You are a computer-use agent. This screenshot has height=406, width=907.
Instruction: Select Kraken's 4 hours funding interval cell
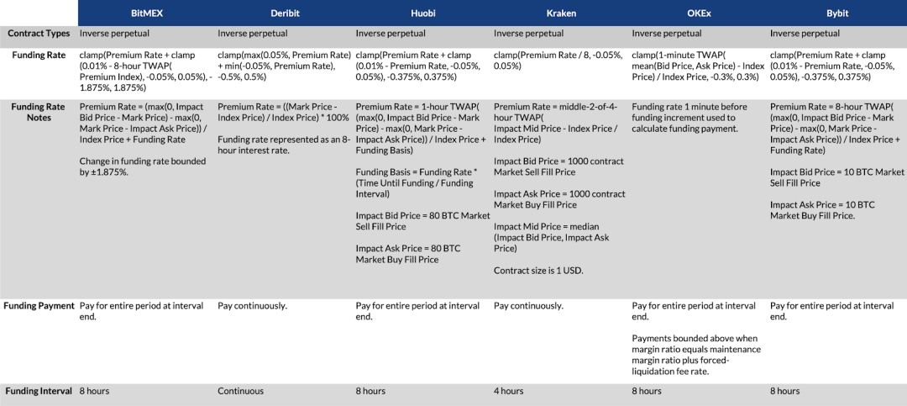pos(509,391)
